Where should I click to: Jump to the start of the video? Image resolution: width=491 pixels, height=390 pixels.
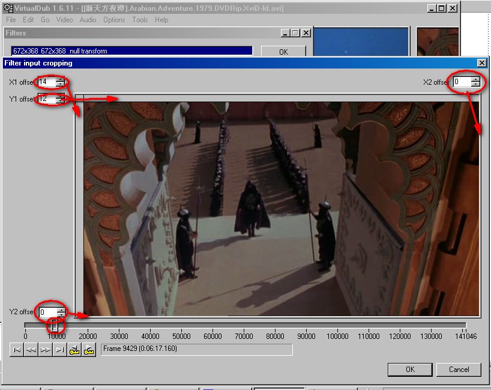pos(17,350)
